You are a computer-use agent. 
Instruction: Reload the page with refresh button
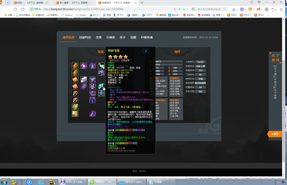pyautogui.click(x=15, y=9)
